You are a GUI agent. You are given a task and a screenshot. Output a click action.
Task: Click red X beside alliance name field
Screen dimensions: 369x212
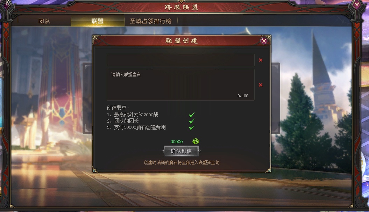(261, 60)
